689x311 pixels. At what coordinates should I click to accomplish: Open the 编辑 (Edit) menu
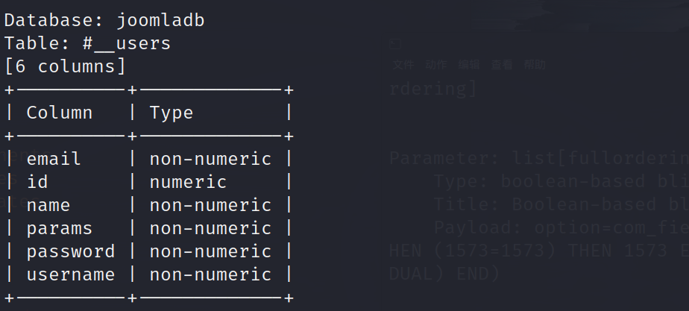tap(469, 65)
